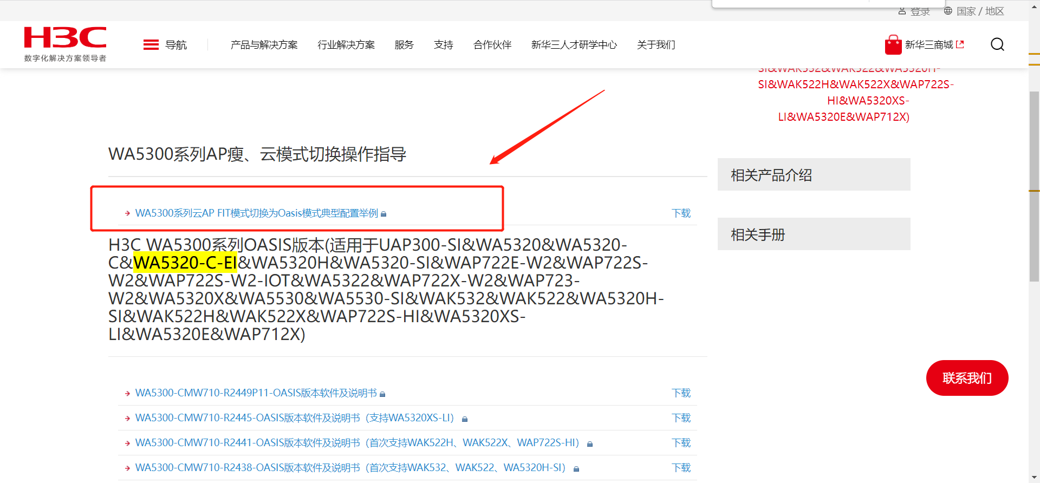The height and width of the screenshot is (483, 1040).
Task: Click lock icon beside R2449P11-OASIS entry
Action: [x=382, y=394]
